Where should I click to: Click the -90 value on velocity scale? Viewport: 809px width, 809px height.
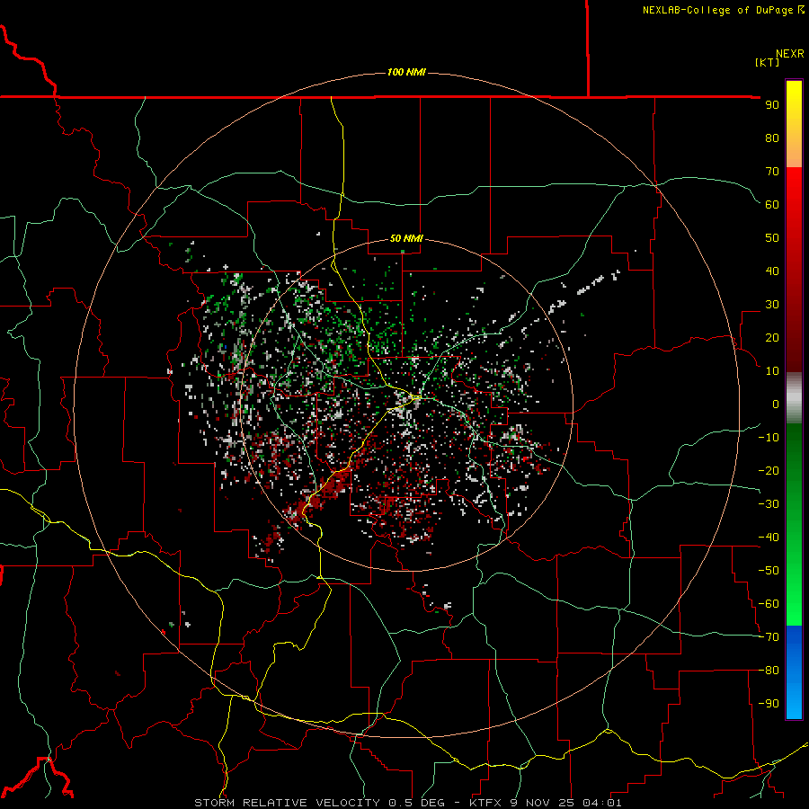tap(769, 704)
